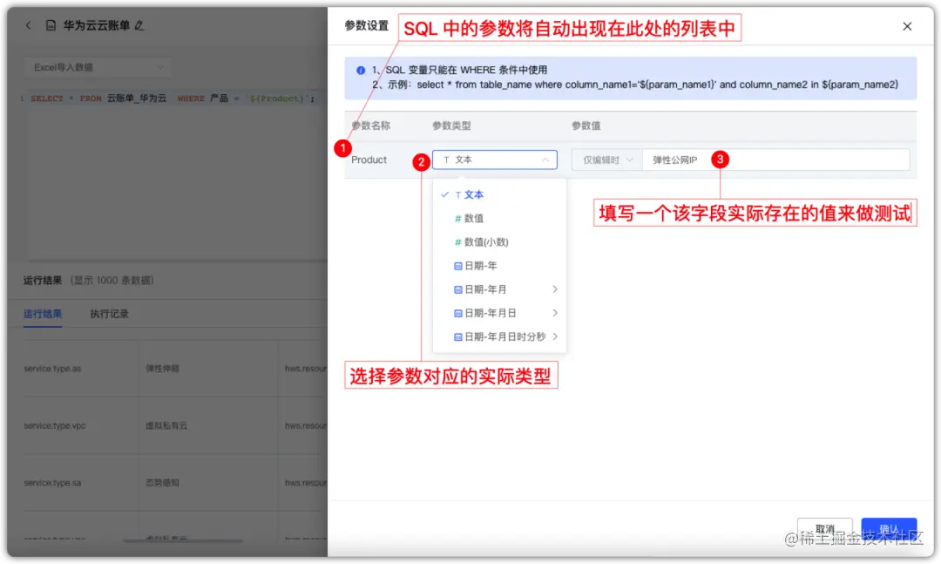Click the 取消 button
Viewport: 941px width, 564px height.
point(824,528)
